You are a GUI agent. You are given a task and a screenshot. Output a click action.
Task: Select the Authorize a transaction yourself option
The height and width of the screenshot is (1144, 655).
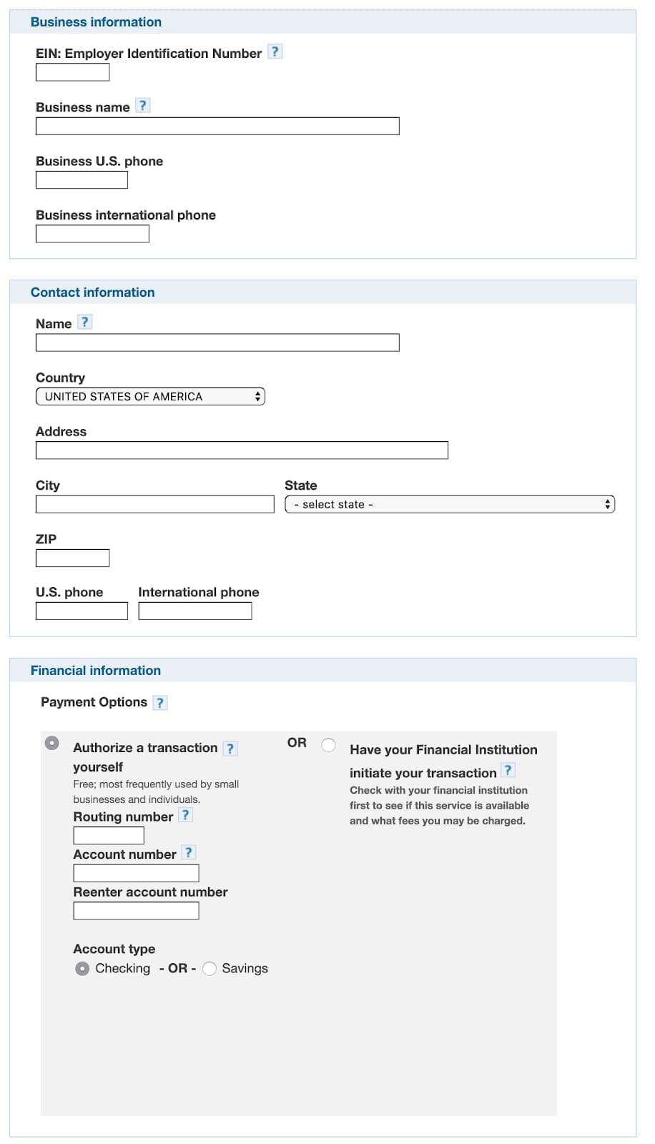(x=51, y=744)
